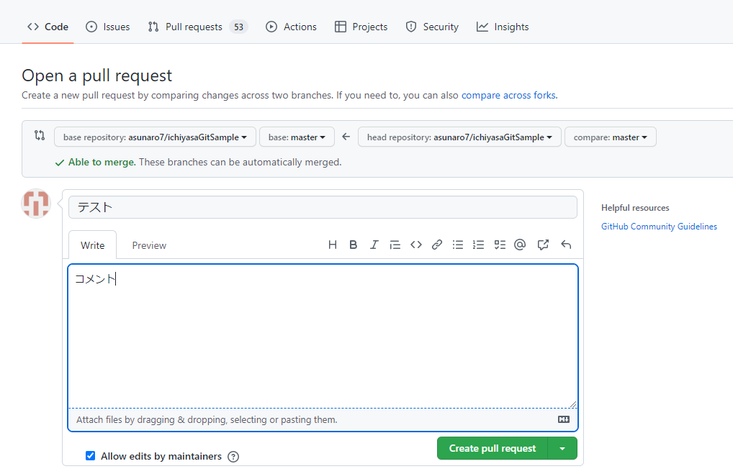Toggle Allow edits by maintainers checkbox
733x474 pixels.
pyautogui.click(x=90, y=456)
